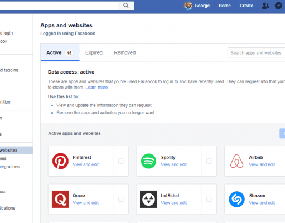Tick the Spotify checkbox
Viewport: 285px width, 223px height.
click(209, 161)
